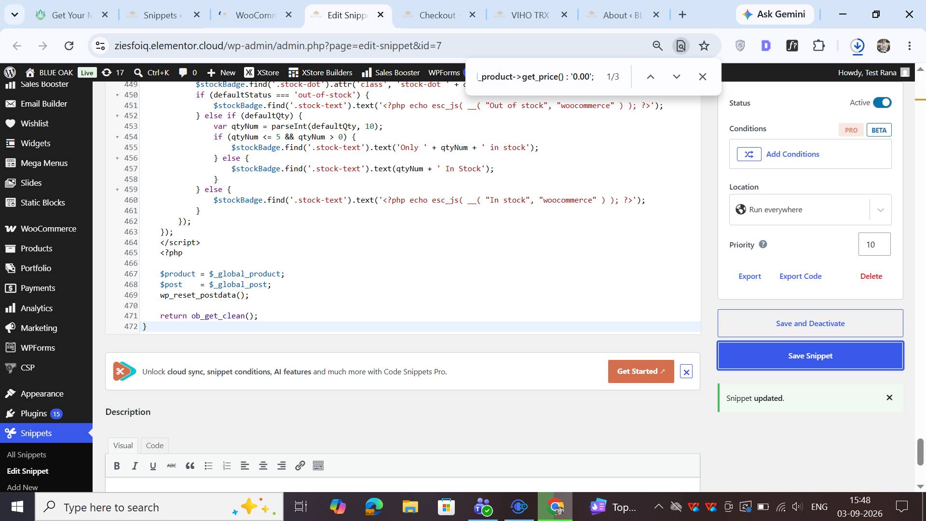
Task: Toggle the Active status switch
Action: click(x=882, y=103)
